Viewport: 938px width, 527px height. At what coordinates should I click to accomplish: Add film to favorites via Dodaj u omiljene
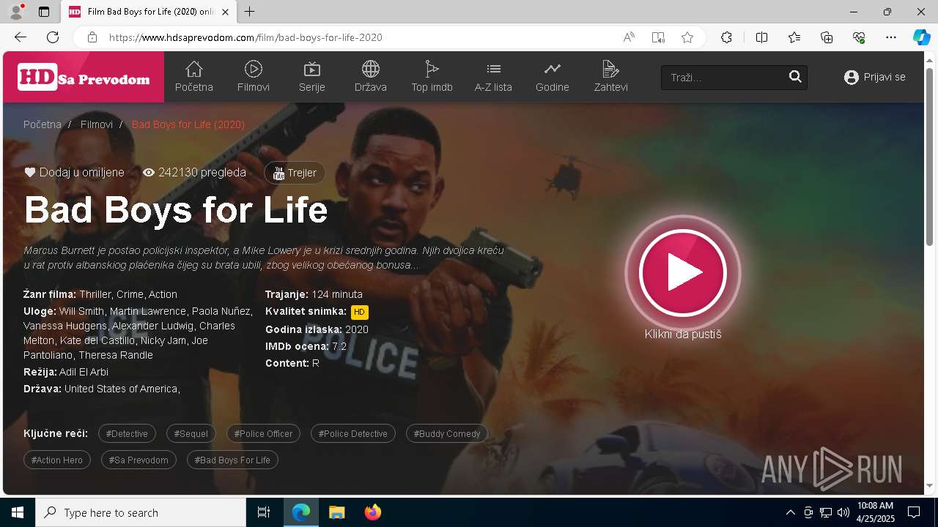75,173
